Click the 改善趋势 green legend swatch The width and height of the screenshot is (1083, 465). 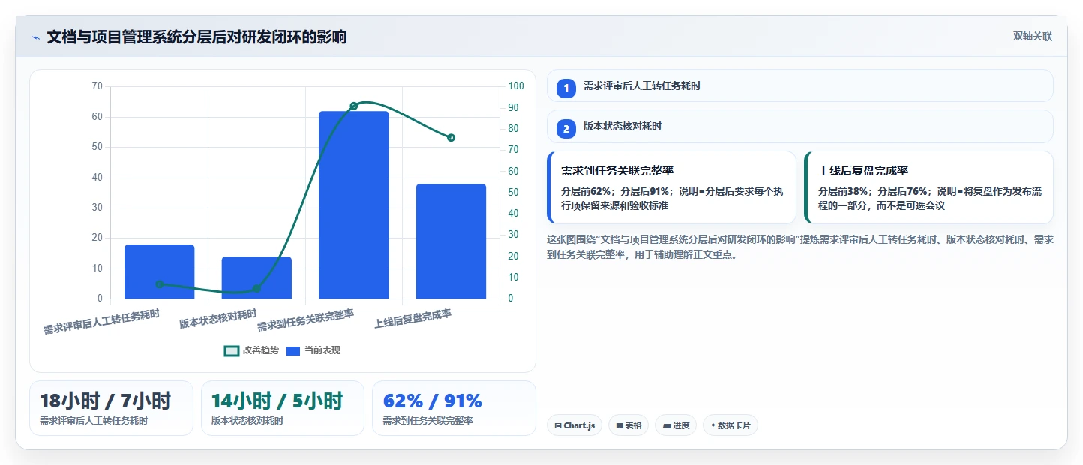tap(232, 350)
